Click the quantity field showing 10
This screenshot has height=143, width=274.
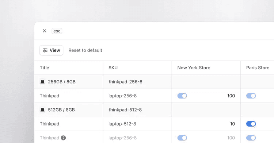tap(206, 124)
